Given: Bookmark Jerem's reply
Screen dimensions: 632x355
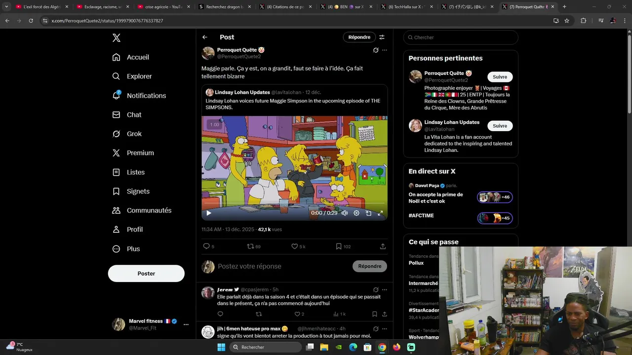Looking at the screenshot, I should [375, 314].
